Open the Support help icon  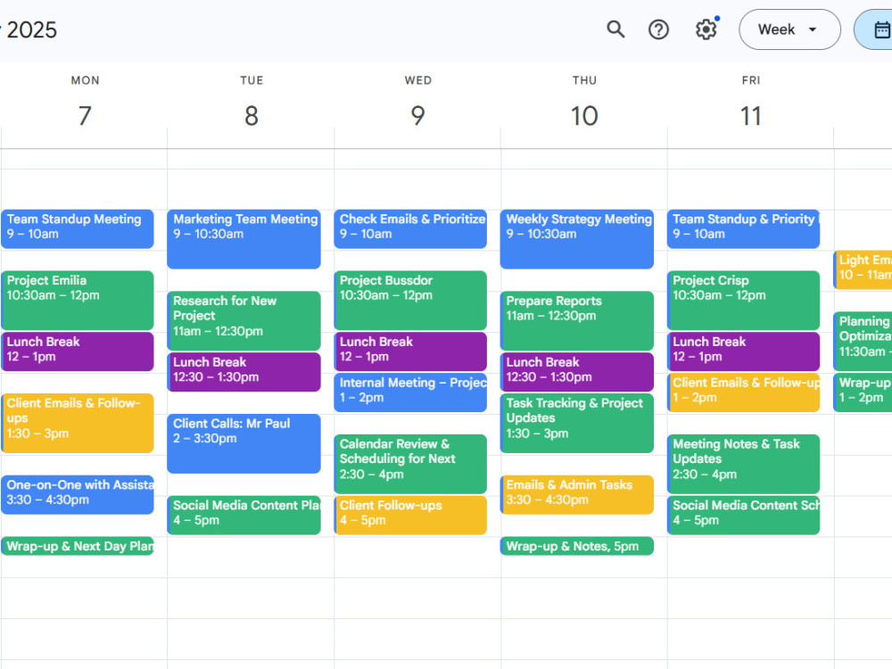659,29
